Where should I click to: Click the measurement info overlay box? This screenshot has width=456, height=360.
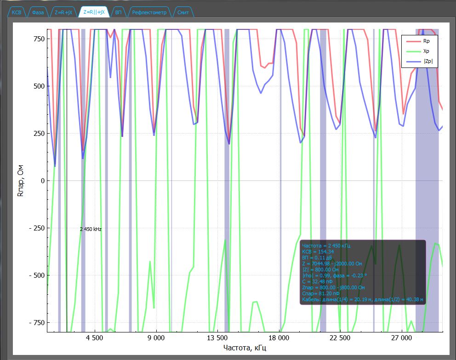[362, 272]
